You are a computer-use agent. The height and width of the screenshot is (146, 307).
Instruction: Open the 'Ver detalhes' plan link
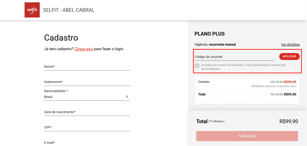(x=290, y=45)
